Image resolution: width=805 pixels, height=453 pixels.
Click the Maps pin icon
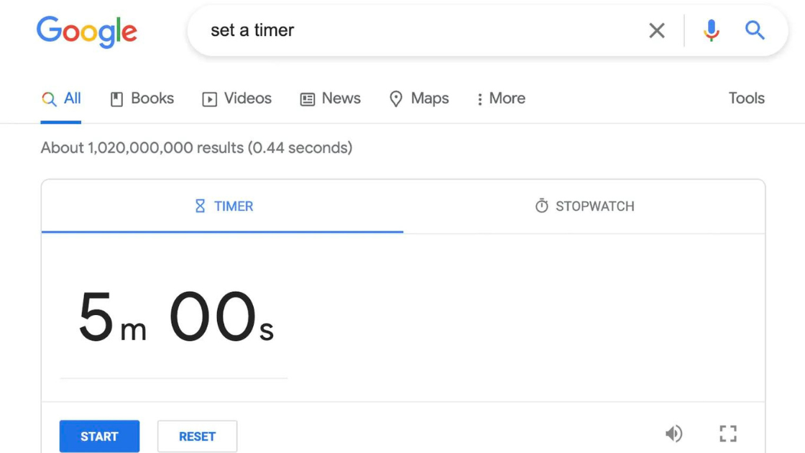(x=396, y=99)
